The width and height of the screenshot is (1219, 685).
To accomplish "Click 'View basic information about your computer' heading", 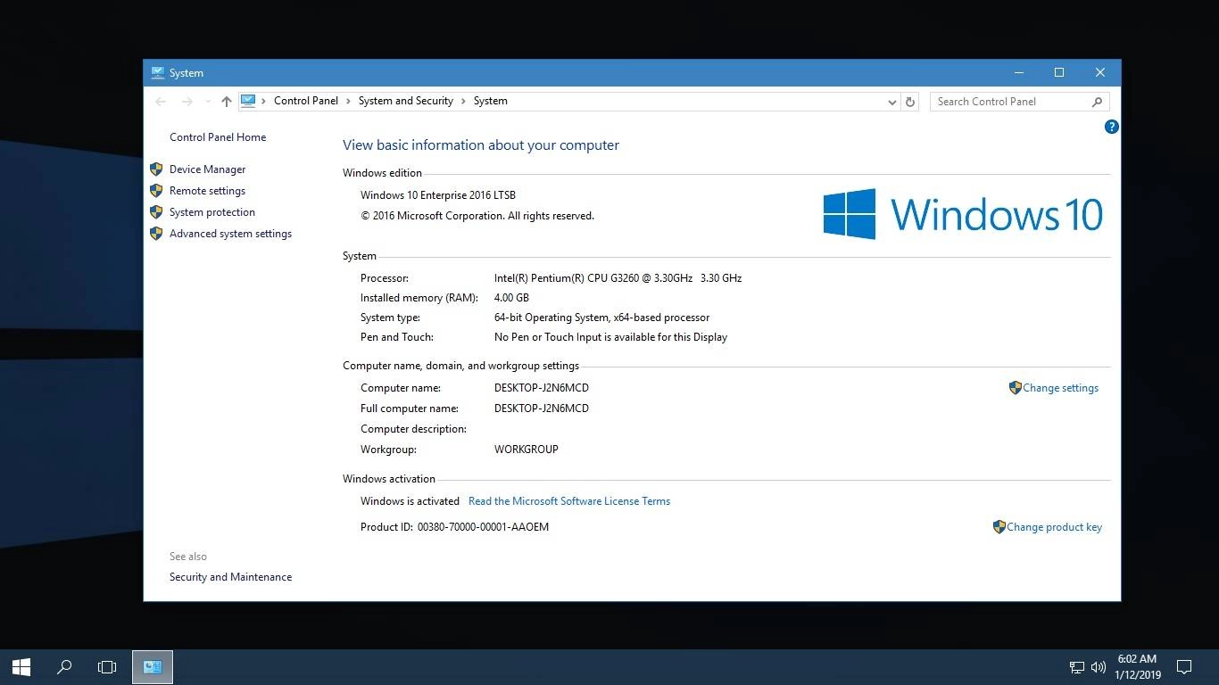I will (x=481, y=145).
